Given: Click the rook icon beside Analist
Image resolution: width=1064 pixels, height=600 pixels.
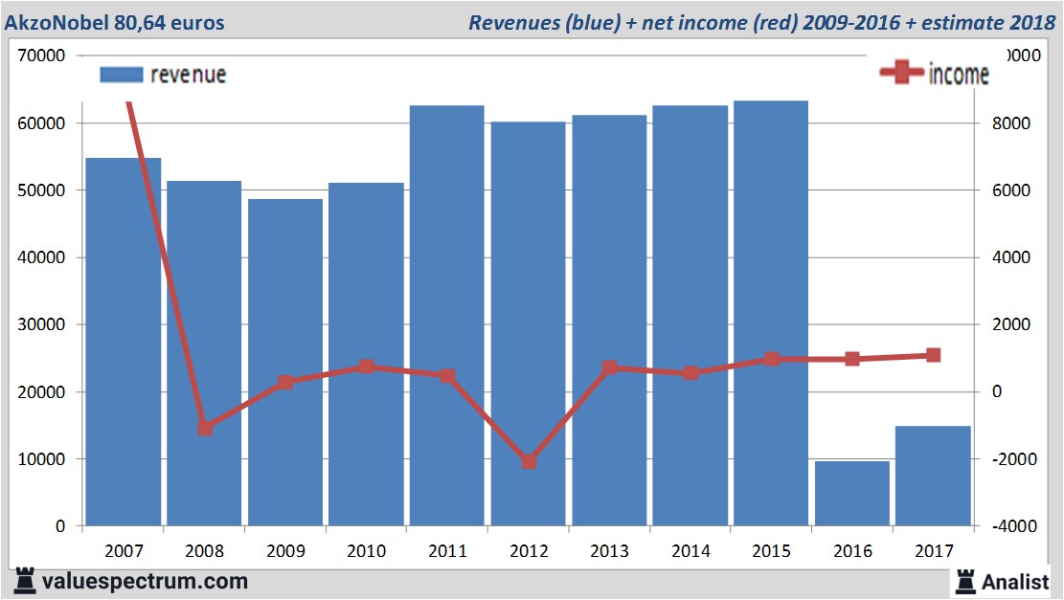Looking at the screenshot, I should click(x=965, y=582).
